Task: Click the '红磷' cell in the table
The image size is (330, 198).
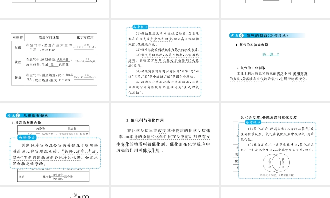Action: [18, 48]
